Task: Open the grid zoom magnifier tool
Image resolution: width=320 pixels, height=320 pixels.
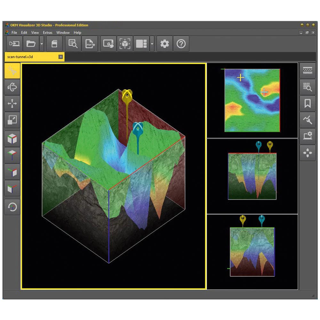Action: 308,87
